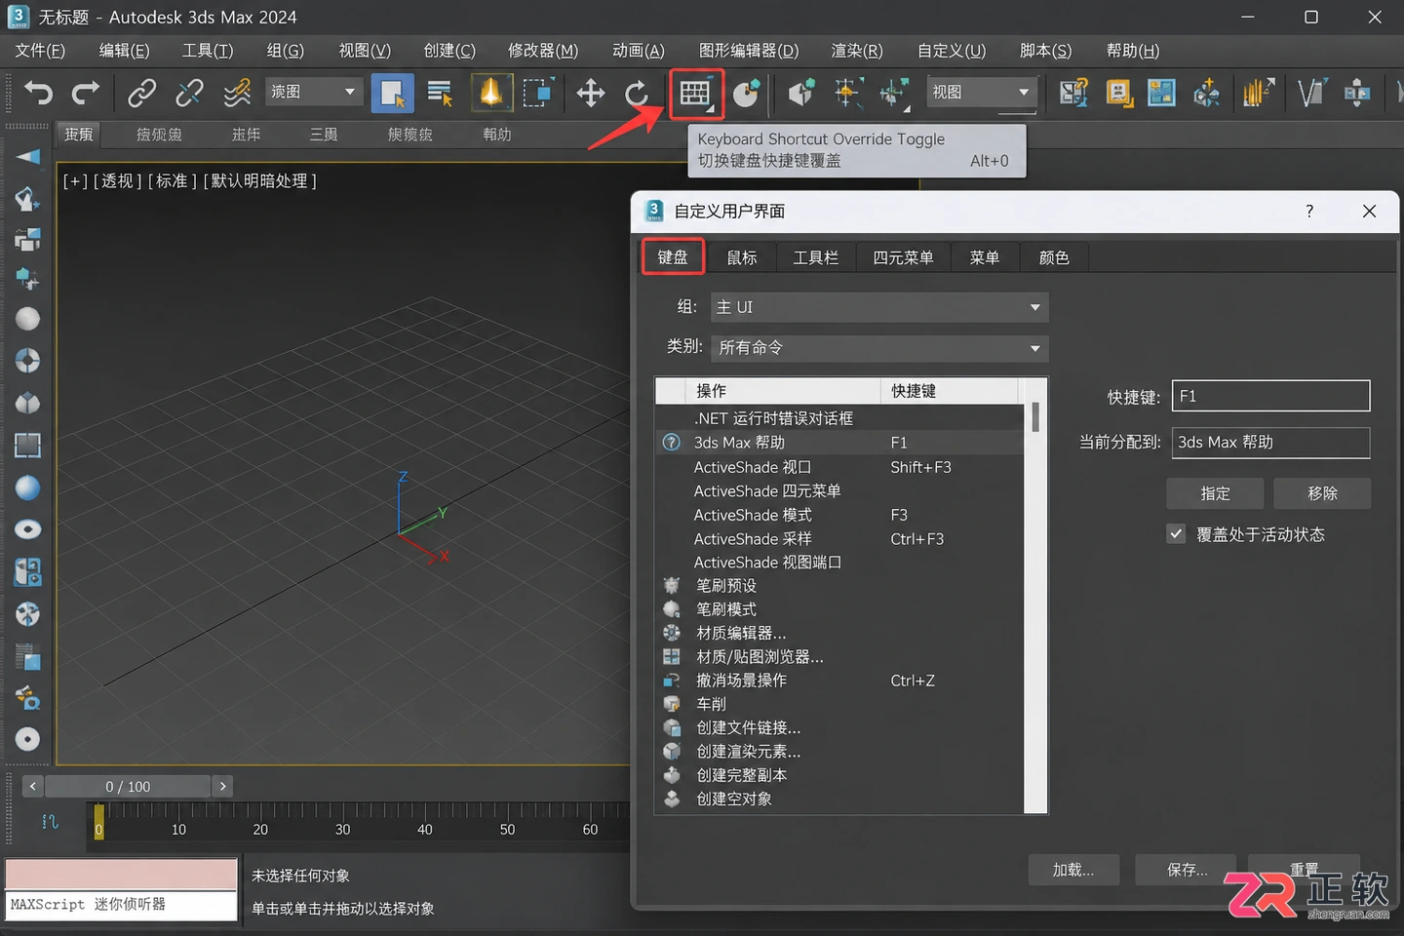1404x936 pixels.
Task: Open the 文件 menu
Action: click(41, 51)
